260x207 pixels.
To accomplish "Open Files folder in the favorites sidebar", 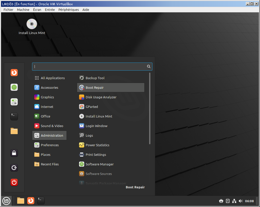I will point(14,131).
